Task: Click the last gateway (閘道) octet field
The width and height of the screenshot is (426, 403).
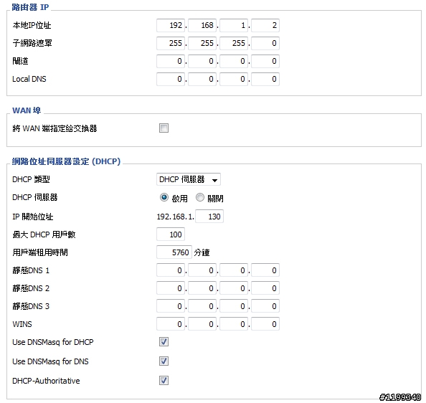Action: point(265,61)
